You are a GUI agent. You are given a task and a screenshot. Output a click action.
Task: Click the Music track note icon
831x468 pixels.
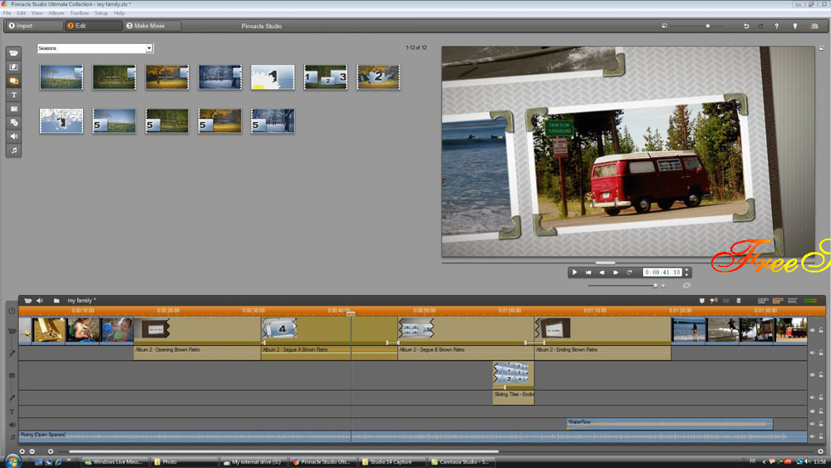pyautogui.click(x=12, y=436)
